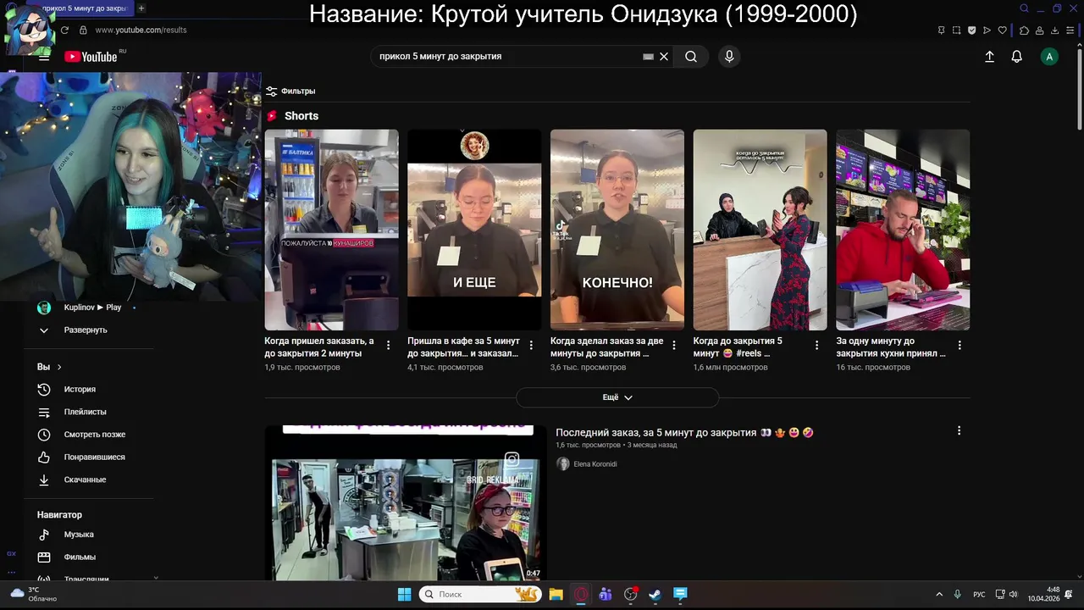
Task: Open short titled 'Когда пришел заказать, а до закрытия 2 минуты'
Action: tap(319, 347)
